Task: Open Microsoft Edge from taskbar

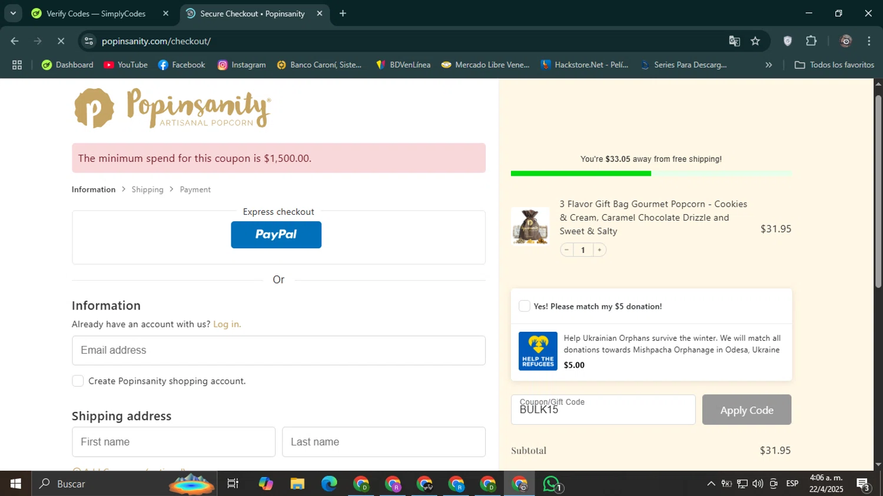Action: [x=329, y=484]
